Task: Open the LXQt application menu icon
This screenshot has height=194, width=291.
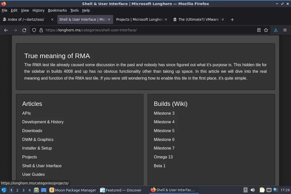Action: [x=4, y=190]
